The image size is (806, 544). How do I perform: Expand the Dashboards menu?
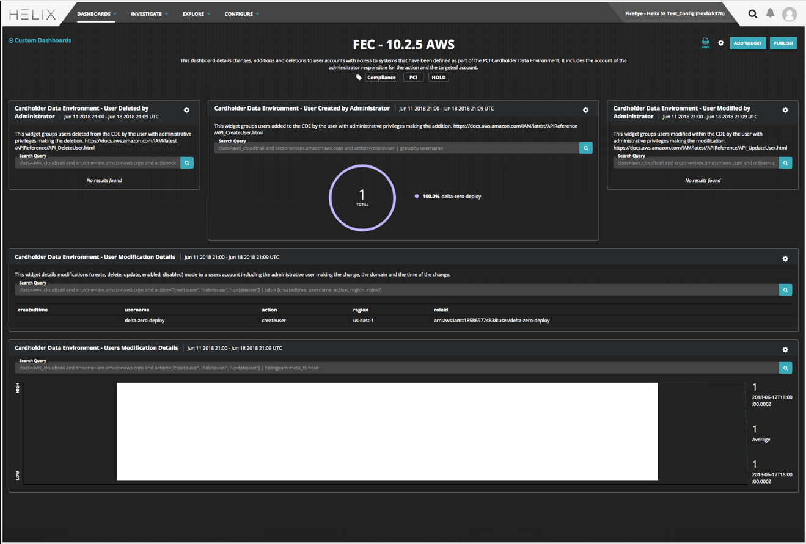pyautogui.click(x=97, y=14)
